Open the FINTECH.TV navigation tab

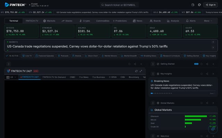click(x=32, y=21)
